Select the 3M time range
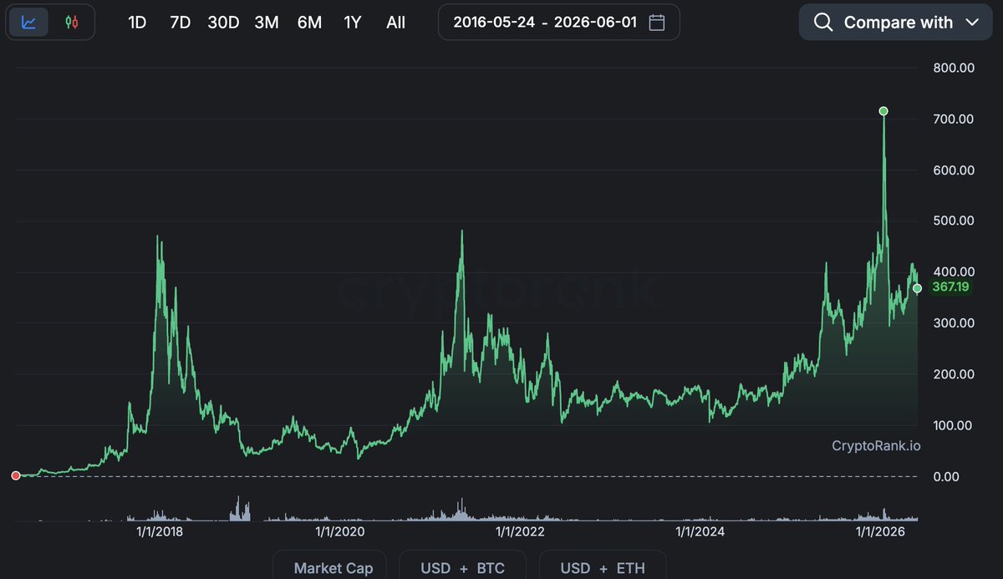 pos(267,23)
